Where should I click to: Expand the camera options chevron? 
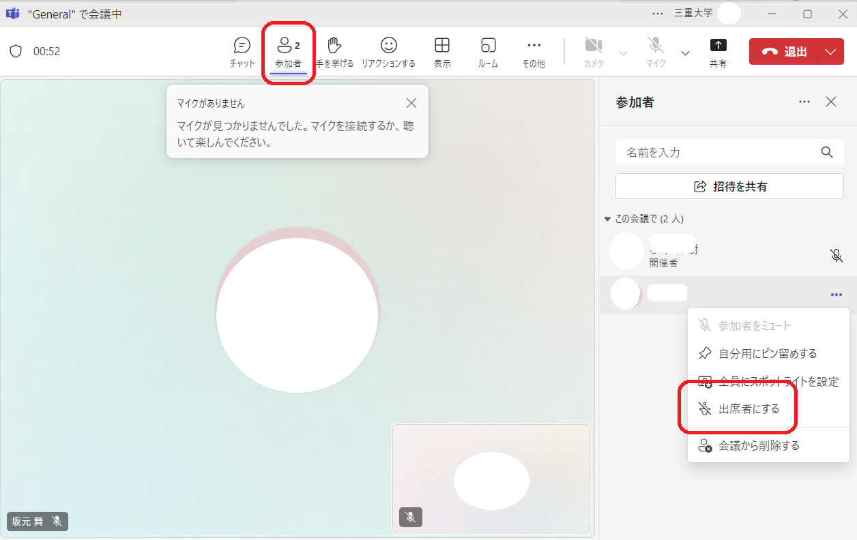click(x=623, y=53)
